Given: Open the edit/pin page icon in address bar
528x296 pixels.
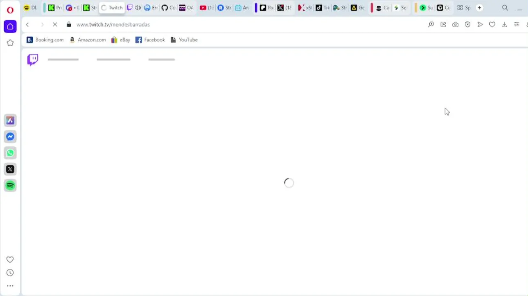Looking at the screenshot, I should pyautogui.click(x=443, y=25).
